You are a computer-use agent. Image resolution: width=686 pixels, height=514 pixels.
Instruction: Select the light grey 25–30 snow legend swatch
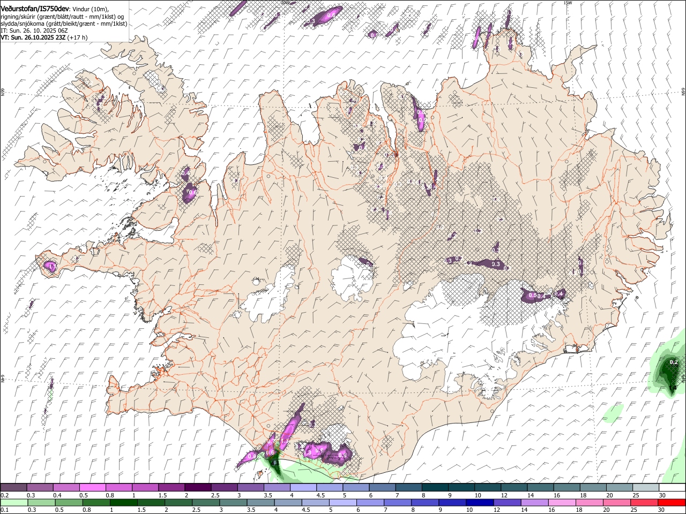[x=646, y=488]
